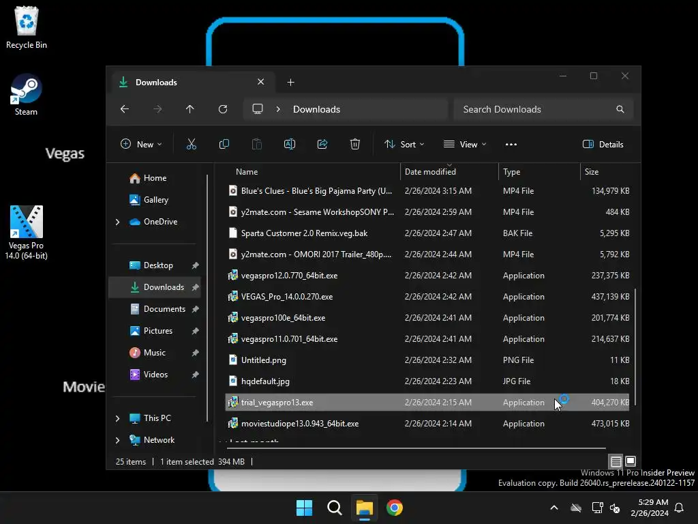The height and width of the screenshot is (524, 698).
Task: Open notification bell in system tray
Action: click(x=680, y=508)
